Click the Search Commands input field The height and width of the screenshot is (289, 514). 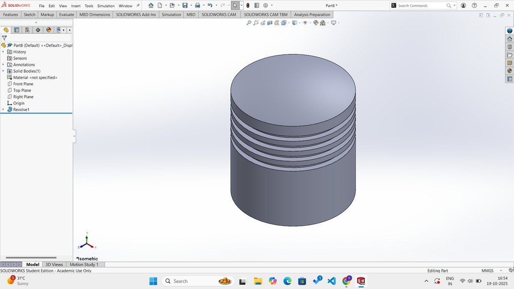coord(421,6)
